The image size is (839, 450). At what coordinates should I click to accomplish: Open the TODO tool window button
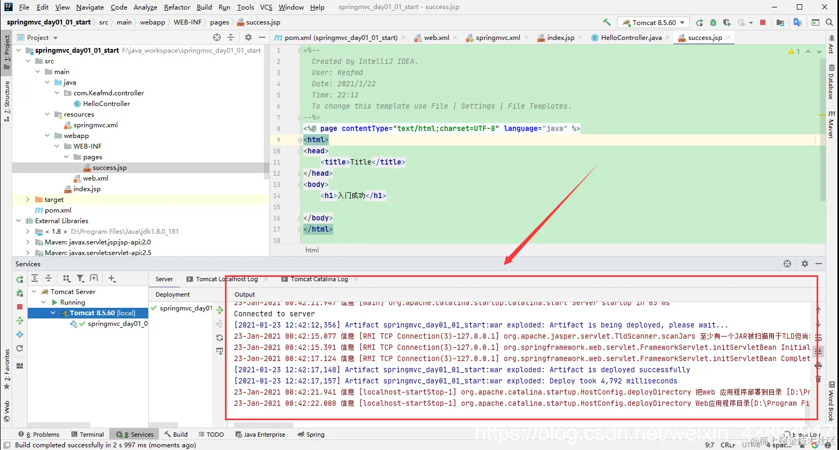point(211,435)
